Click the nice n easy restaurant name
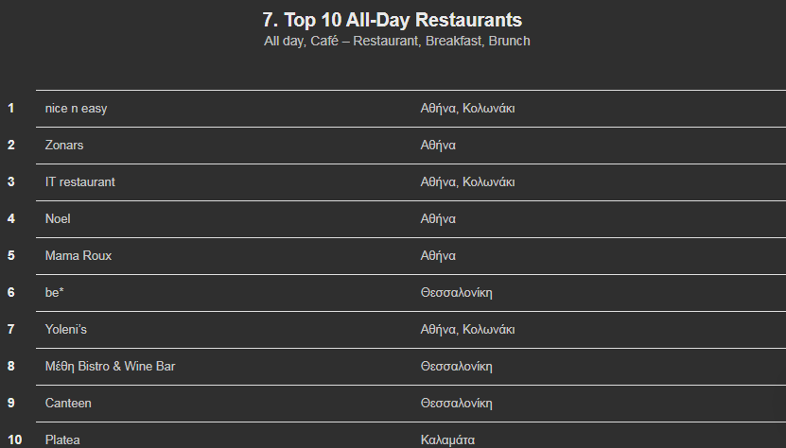This screenshot has width=786, height=448. point(77,109)
